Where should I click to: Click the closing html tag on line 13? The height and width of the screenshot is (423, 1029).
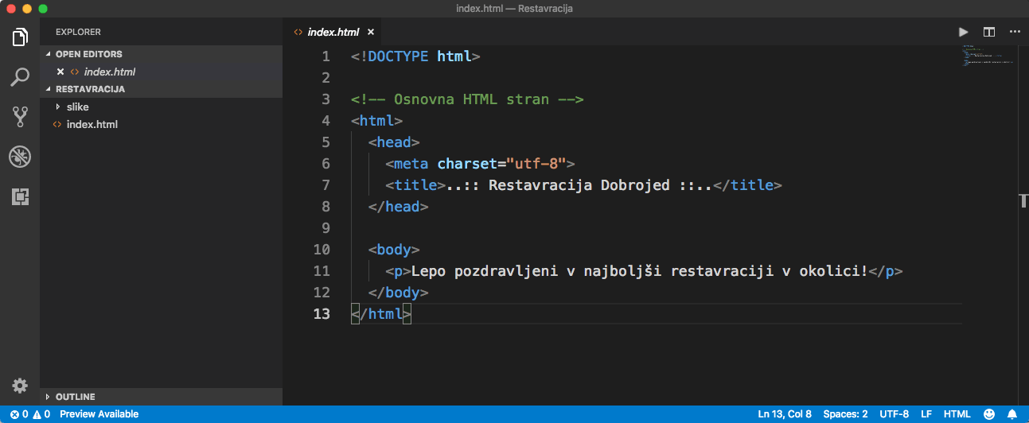[381, 314]
